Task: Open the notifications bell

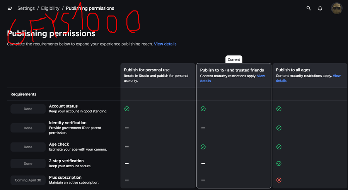Action: [x=320, y=8]
